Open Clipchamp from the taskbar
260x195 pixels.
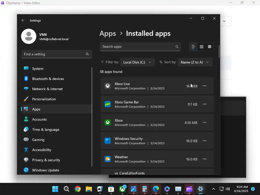click(189, 189)
